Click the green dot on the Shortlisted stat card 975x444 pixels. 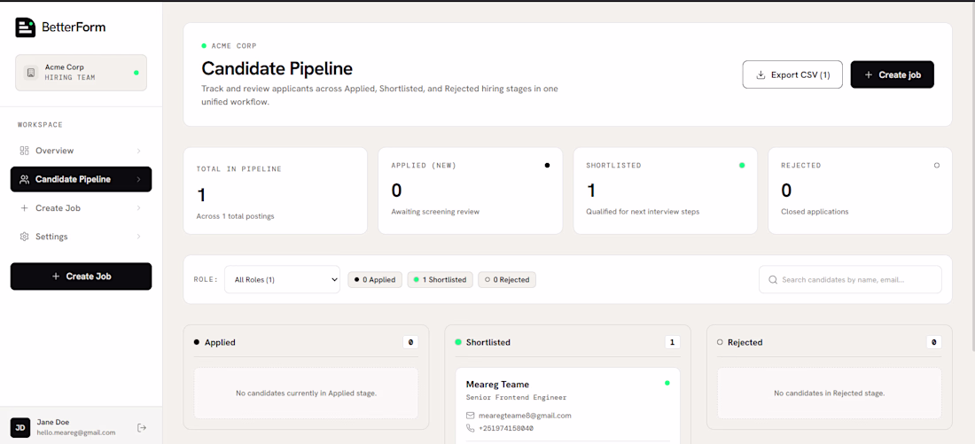click(742, 166)
